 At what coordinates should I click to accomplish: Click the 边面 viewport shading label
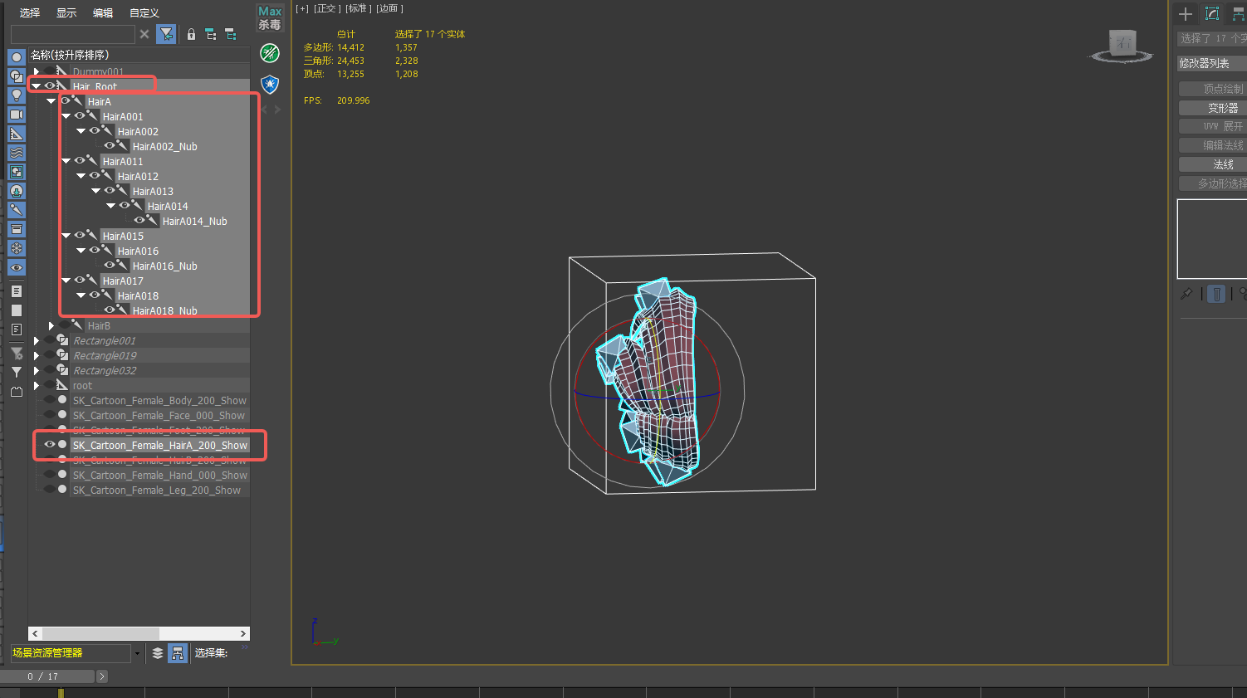point(389,8)
